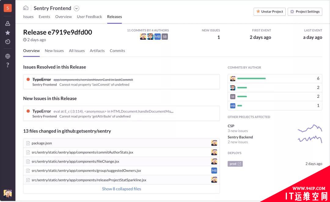The height and width of the screenshot is (202, 330).
Task: Go to the Issues project tab
Action: 28,17
